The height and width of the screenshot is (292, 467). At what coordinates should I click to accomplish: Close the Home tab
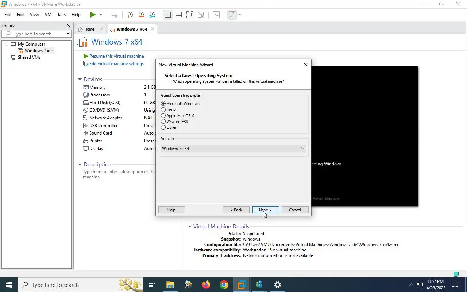pos(102,29)
